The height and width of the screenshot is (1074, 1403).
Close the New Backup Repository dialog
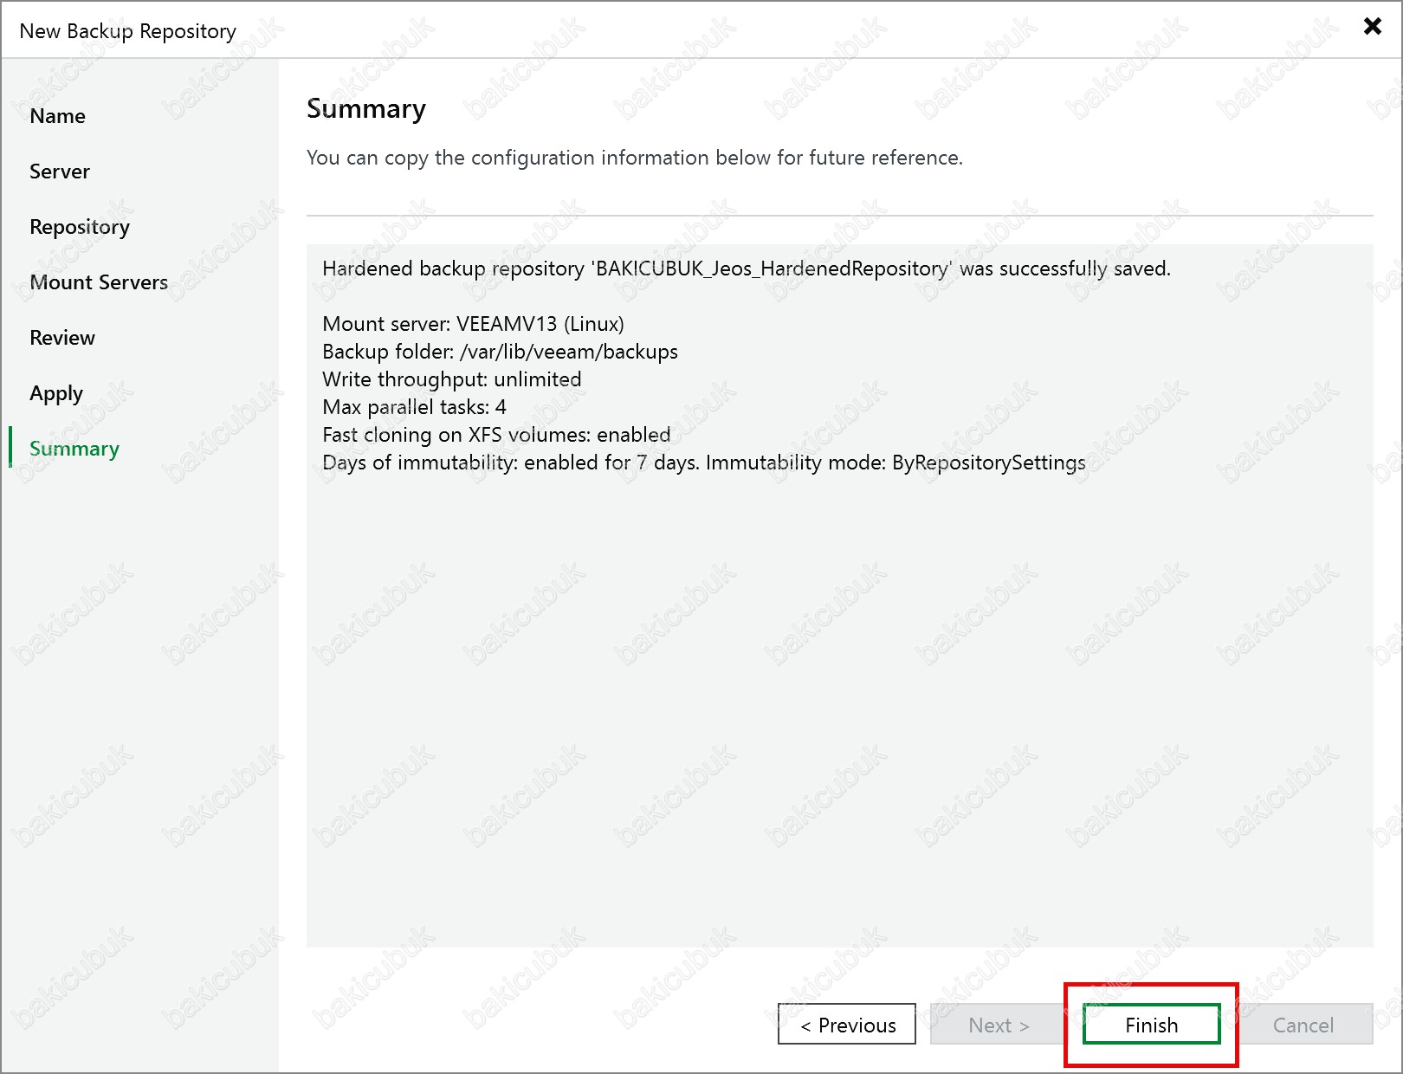1372,26
